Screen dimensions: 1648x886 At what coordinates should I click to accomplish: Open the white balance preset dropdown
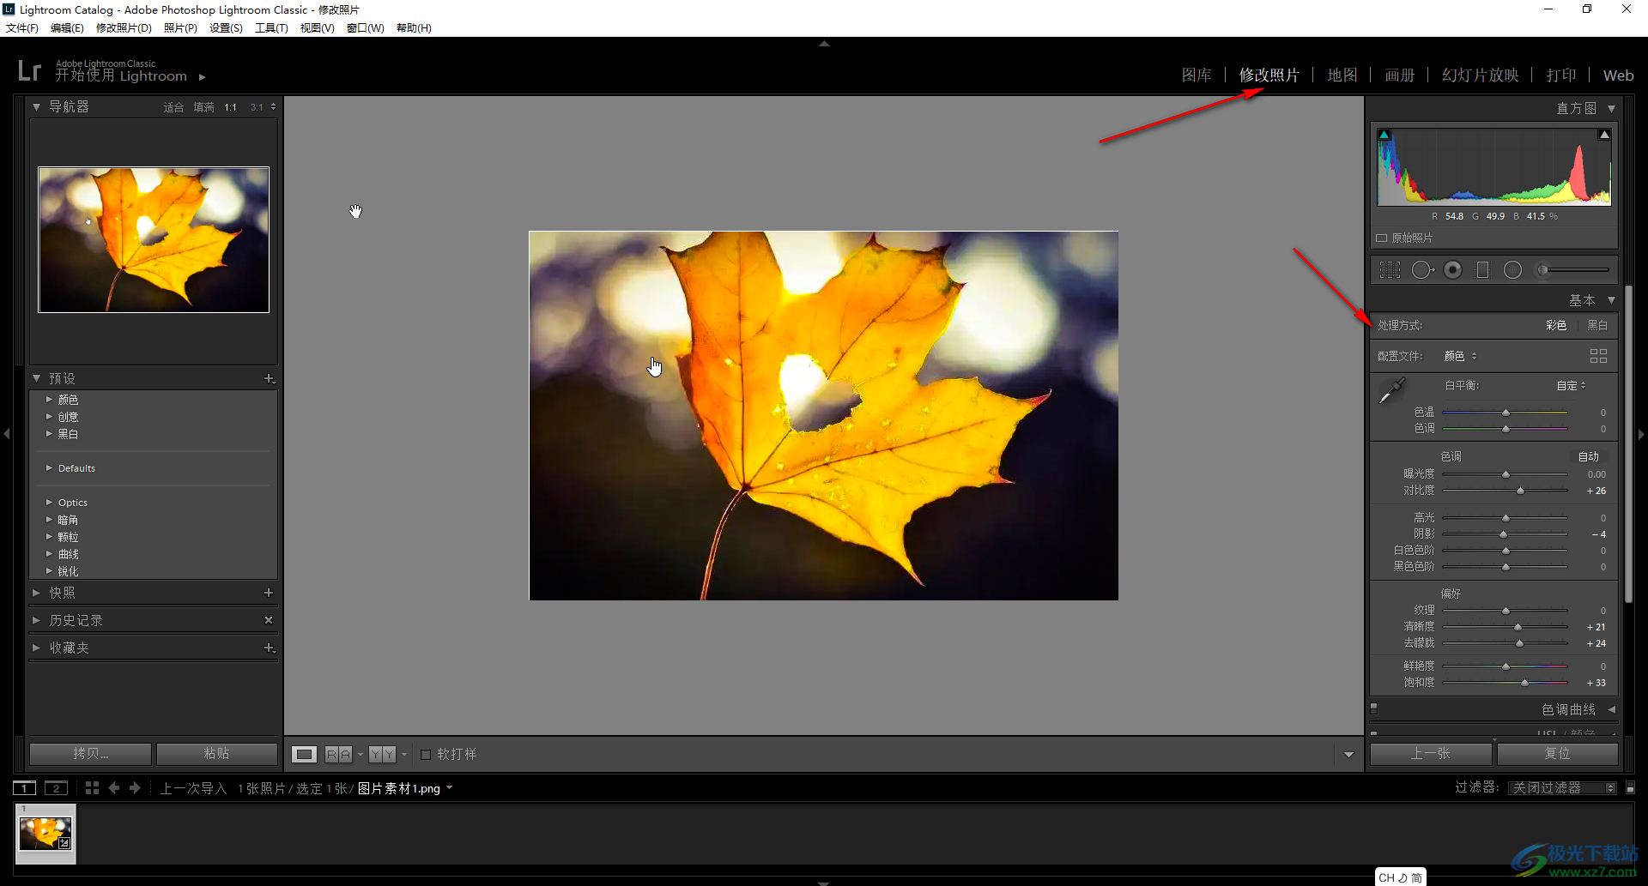(x=1572, y=386)
